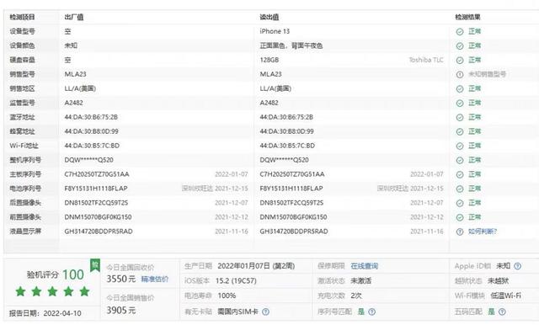Screen dimensions: 539x325
Task: Click the 激活状态 未激活 value
Action: (x=361, y=281)
